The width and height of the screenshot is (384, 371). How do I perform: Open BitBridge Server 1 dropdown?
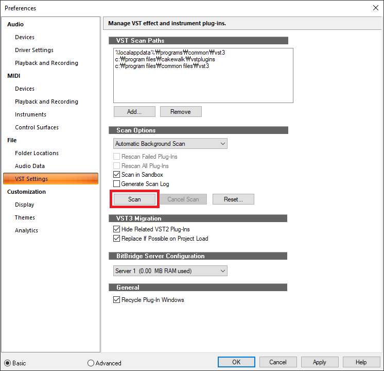coord(170,271)
